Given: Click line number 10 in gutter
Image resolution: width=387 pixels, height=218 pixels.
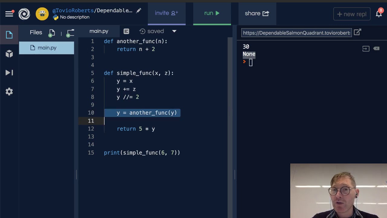Looking at the screenshot, I should [x=91, y=113].
